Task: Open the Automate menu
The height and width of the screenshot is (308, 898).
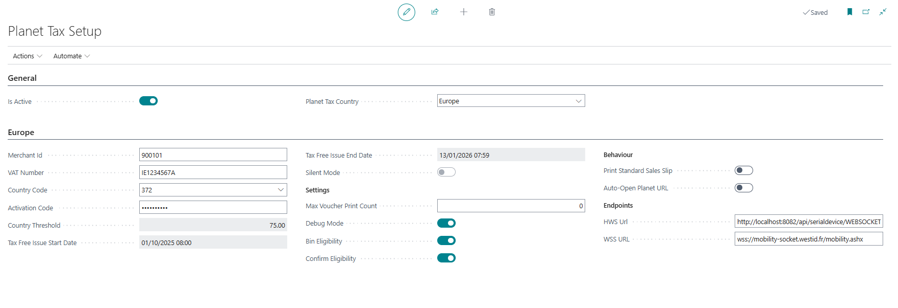Action: click(71, 56)
